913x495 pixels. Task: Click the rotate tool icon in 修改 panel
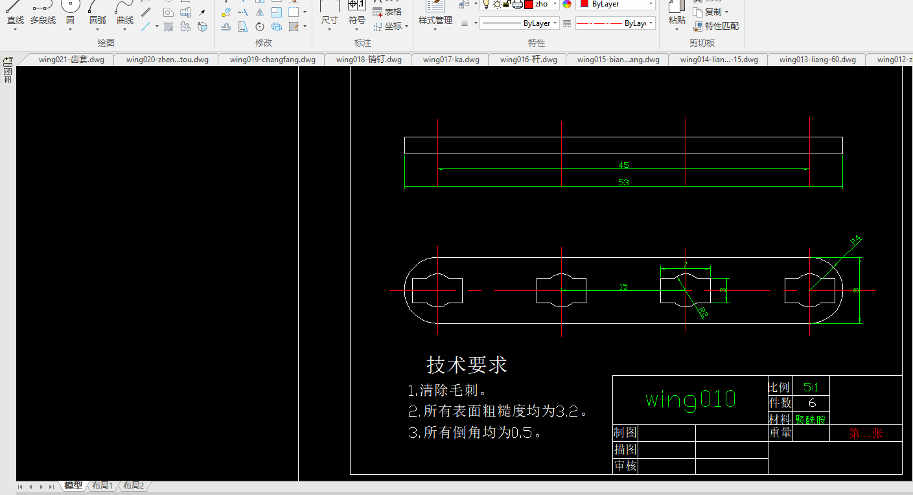click(x=260, y=27)
